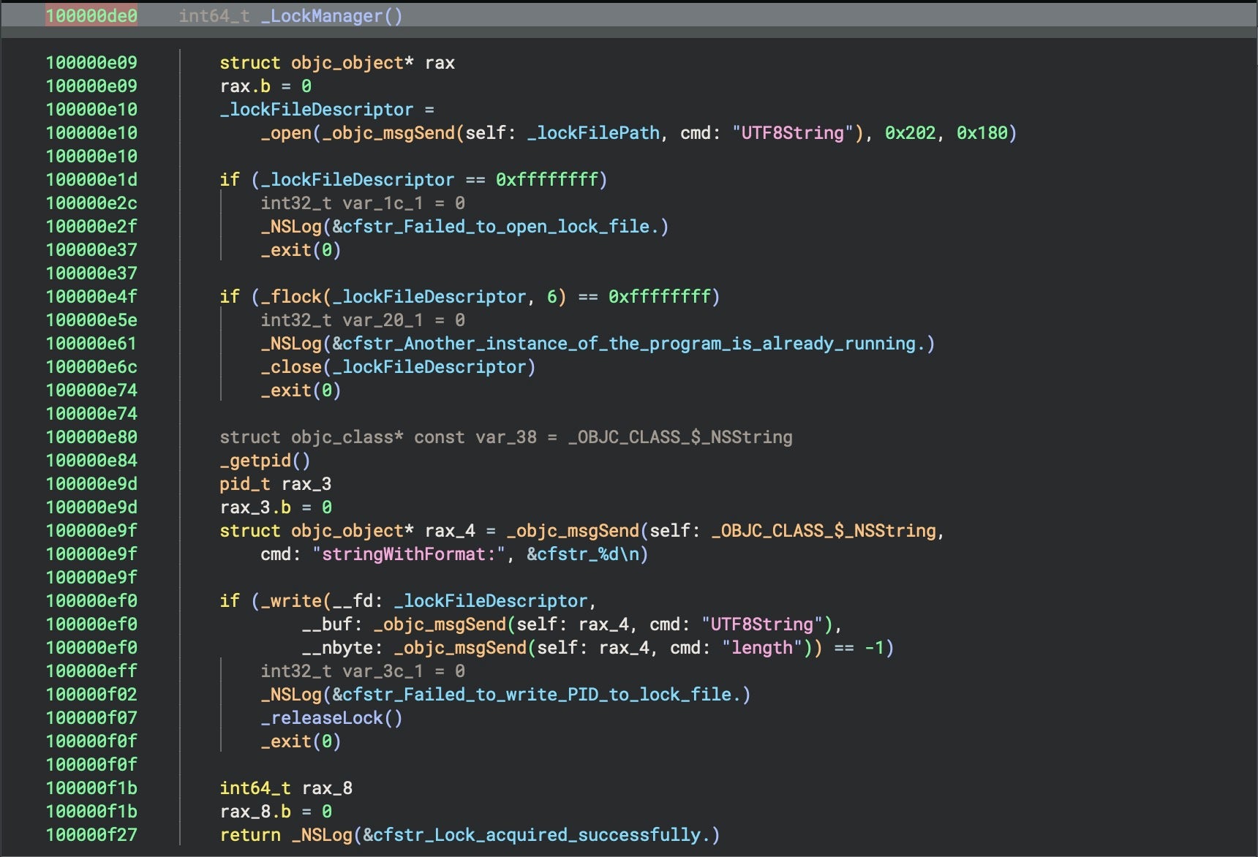Screen dimensions: 1258x857
Task: Select the 100000f27 address in gutter
Action: click(x=91, y=835)
